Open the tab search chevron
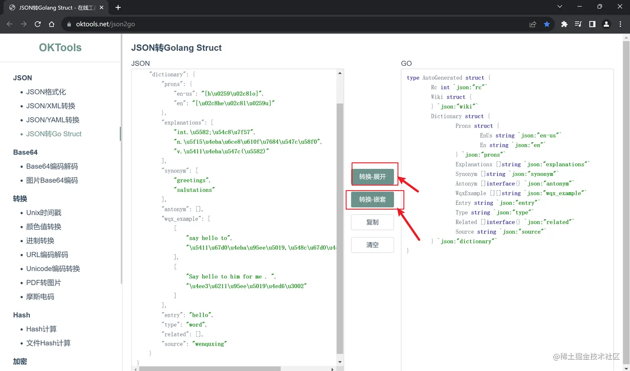630x371 pixels. point(560,6)
